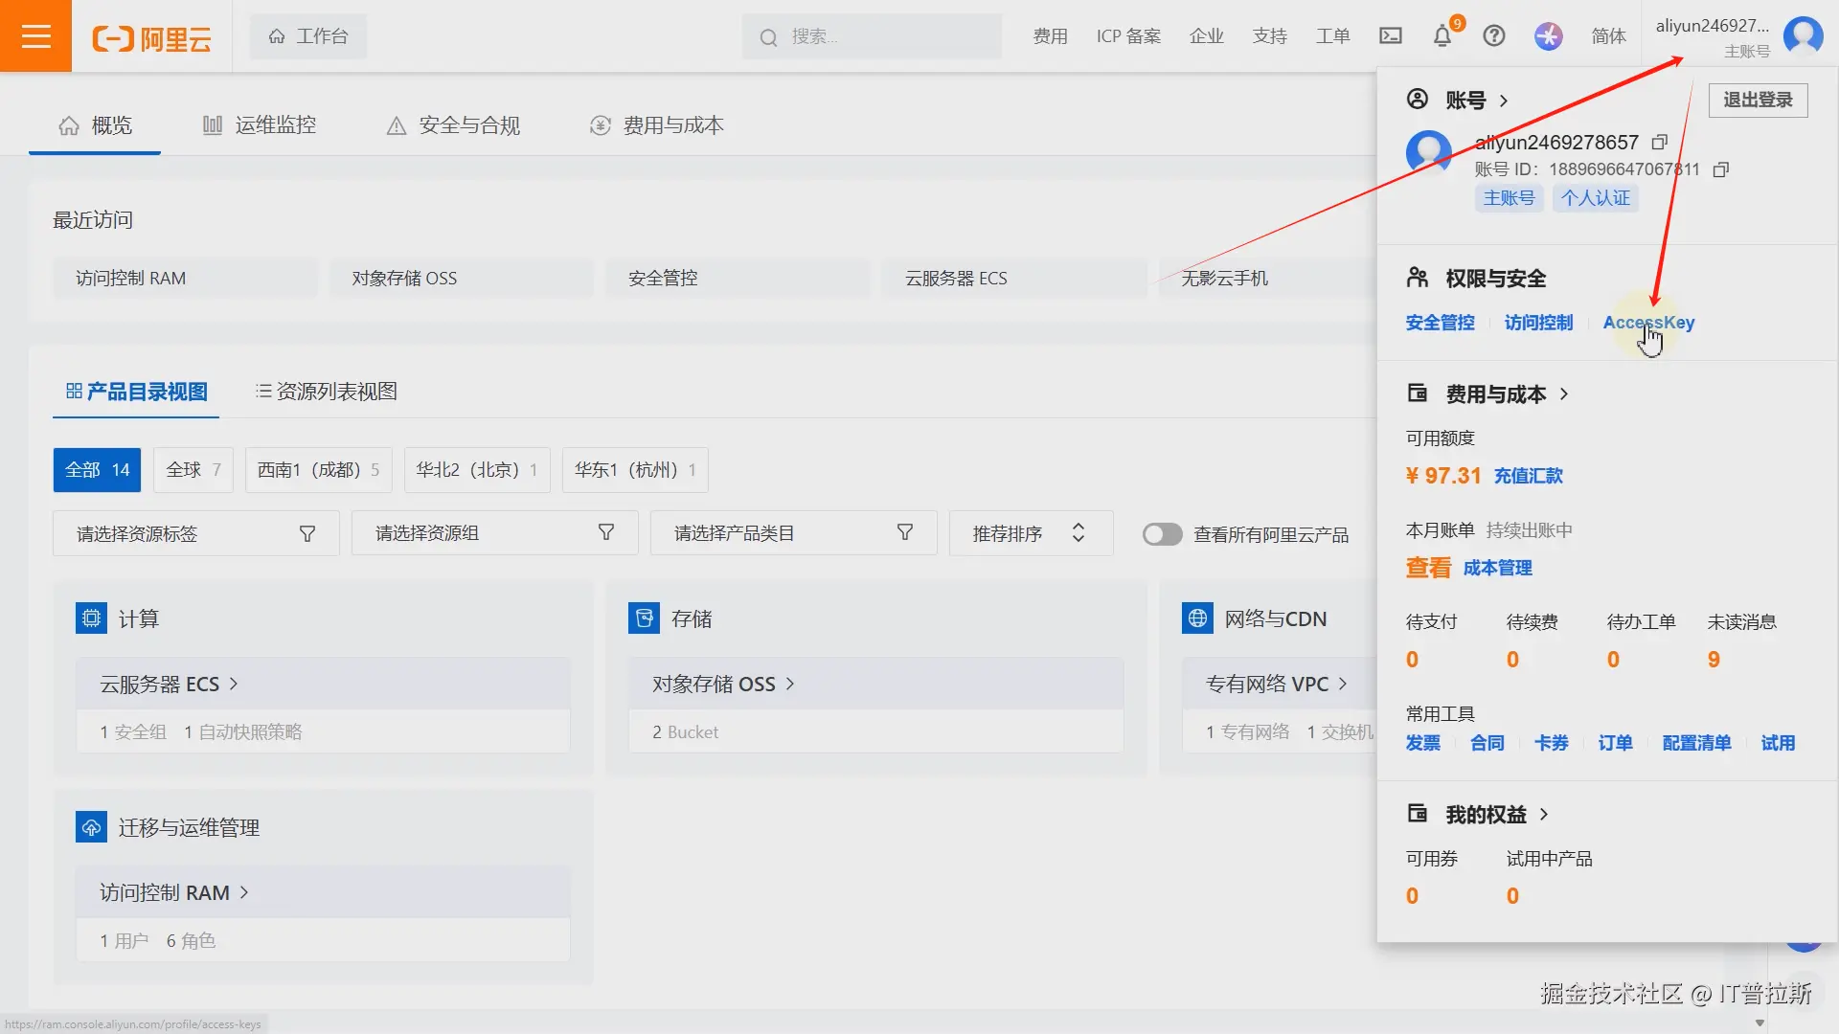This screenshot has height=1034, width=1839.
Task: Copy the account ID number
Action: click(1721, 169)
